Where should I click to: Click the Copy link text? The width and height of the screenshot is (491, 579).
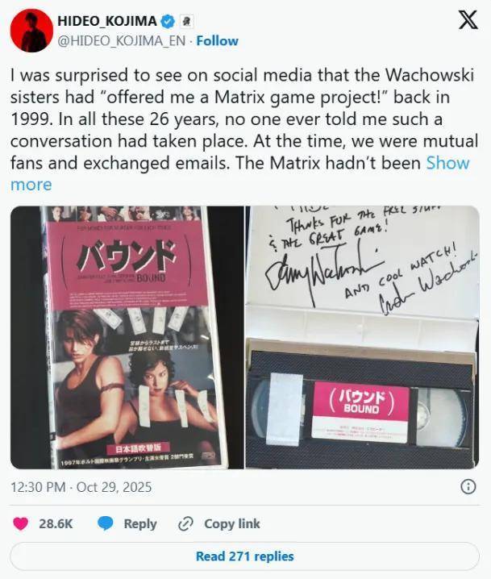232,523
